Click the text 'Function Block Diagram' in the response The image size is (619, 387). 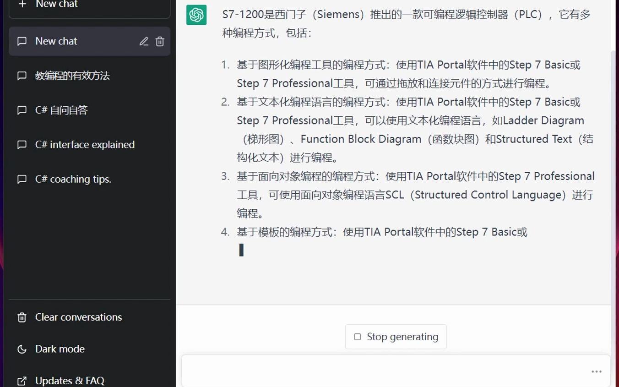pyautogui.click(x=361, y=139)
